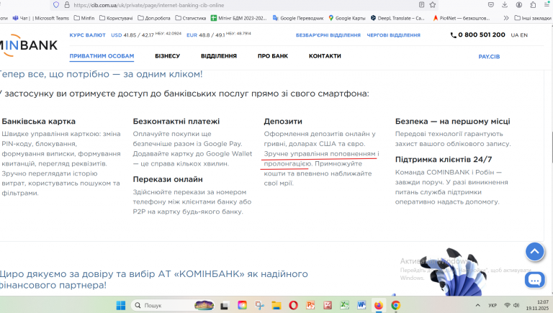Open the DeepL Translate bookmark
553x313 pixels.
pyautogui.click(x=397, y=18)
